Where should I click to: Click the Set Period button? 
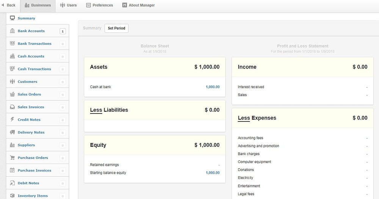(116, 28)
